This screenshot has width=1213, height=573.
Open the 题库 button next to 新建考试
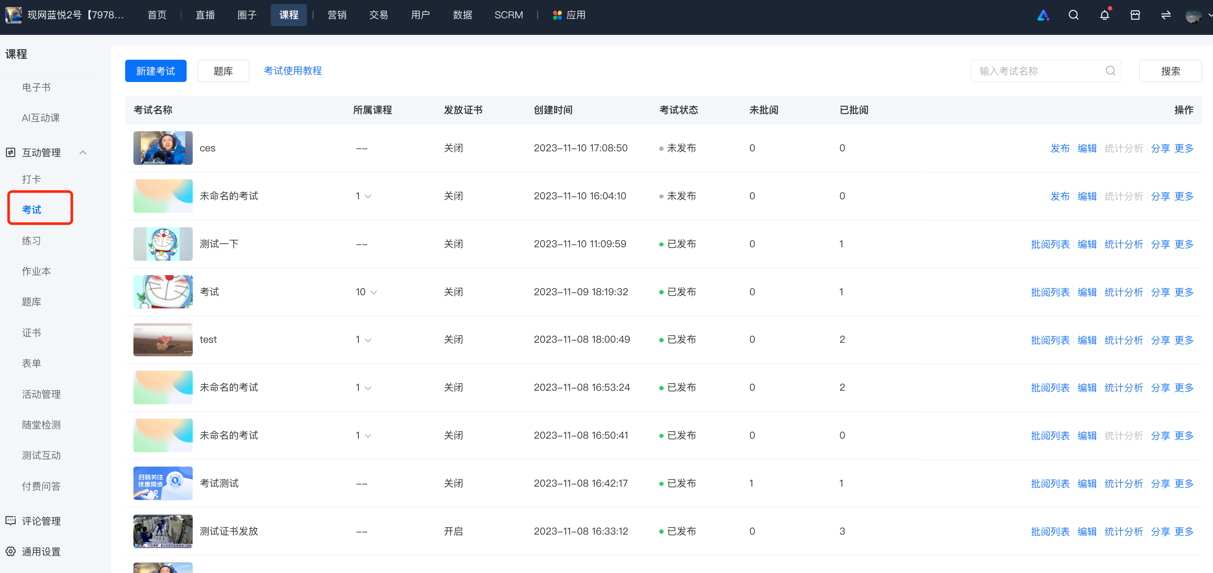(223, 71)
